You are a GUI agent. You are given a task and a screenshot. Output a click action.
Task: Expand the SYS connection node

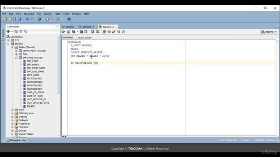click(8, 40)
